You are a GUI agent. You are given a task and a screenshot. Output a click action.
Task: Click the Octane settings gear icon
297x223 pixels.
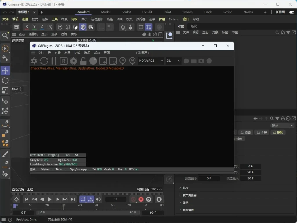click(73, 61)
